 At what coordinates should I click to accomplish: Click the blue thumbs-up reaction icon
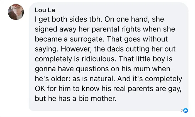coord(186,110)
